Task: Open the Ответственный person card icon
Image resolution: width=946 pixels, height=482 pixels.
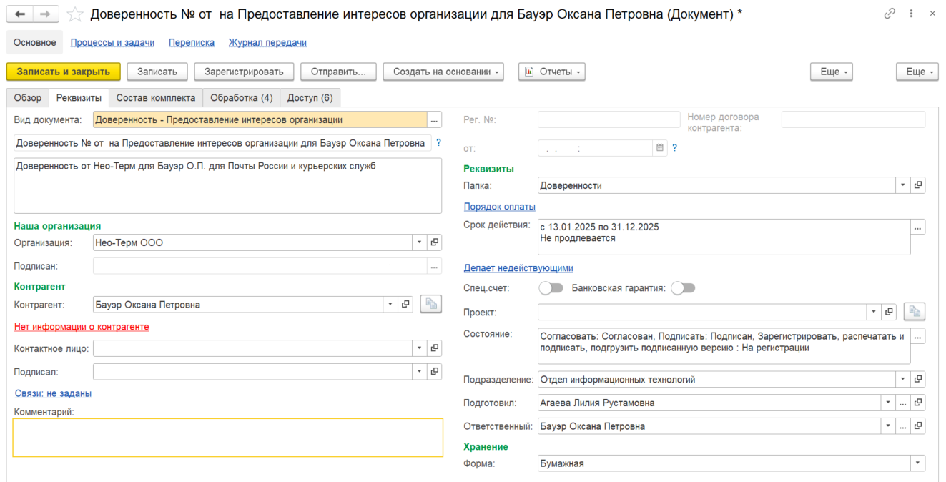Action: pyautogui.click(x=918, y=426)
